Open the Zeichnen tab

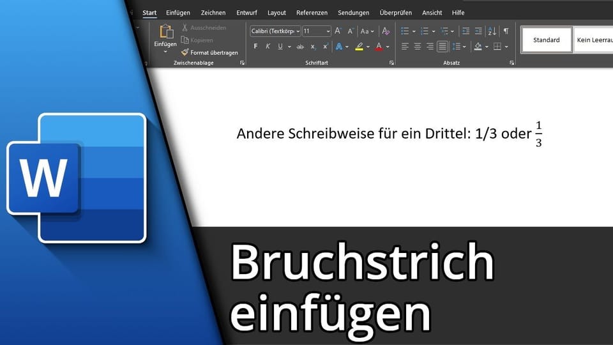213,13
